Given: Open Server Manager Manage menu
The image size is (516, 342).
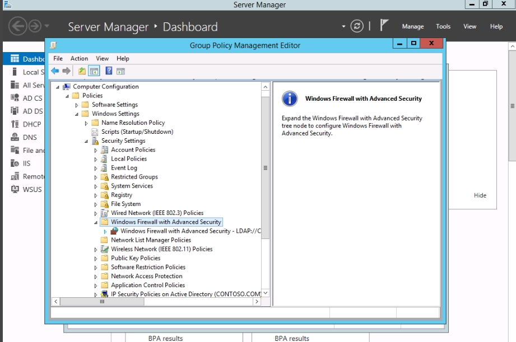Looking at the screenshot, I should pos(413,26).
